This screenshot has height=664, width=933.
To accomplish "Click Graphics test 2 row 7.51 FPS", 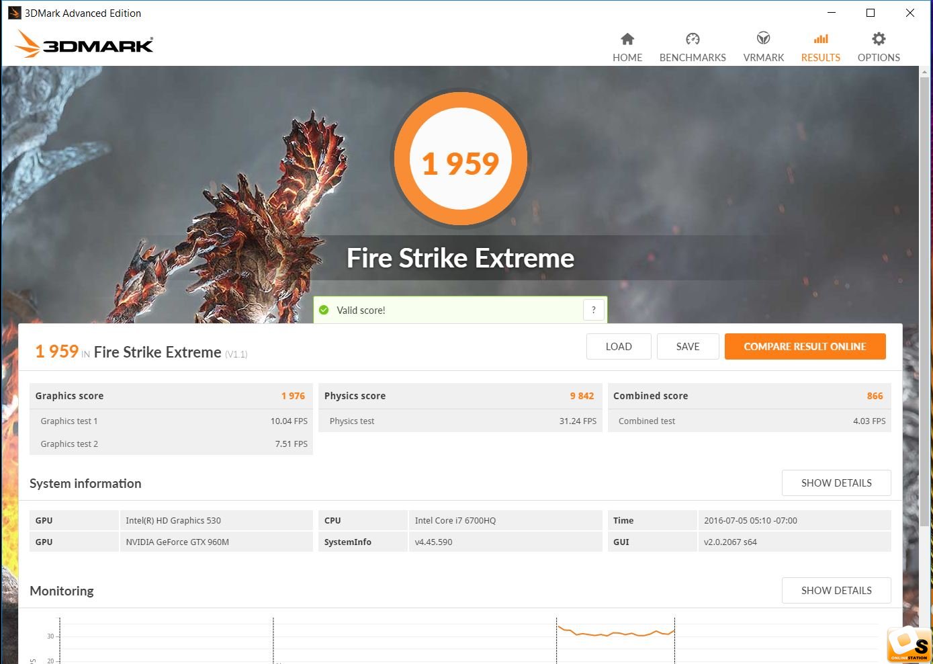I will [x=171, y=444].
